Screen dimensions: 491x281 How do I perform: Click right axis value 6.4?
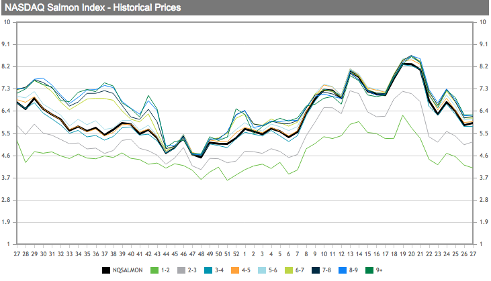point(484,111)
